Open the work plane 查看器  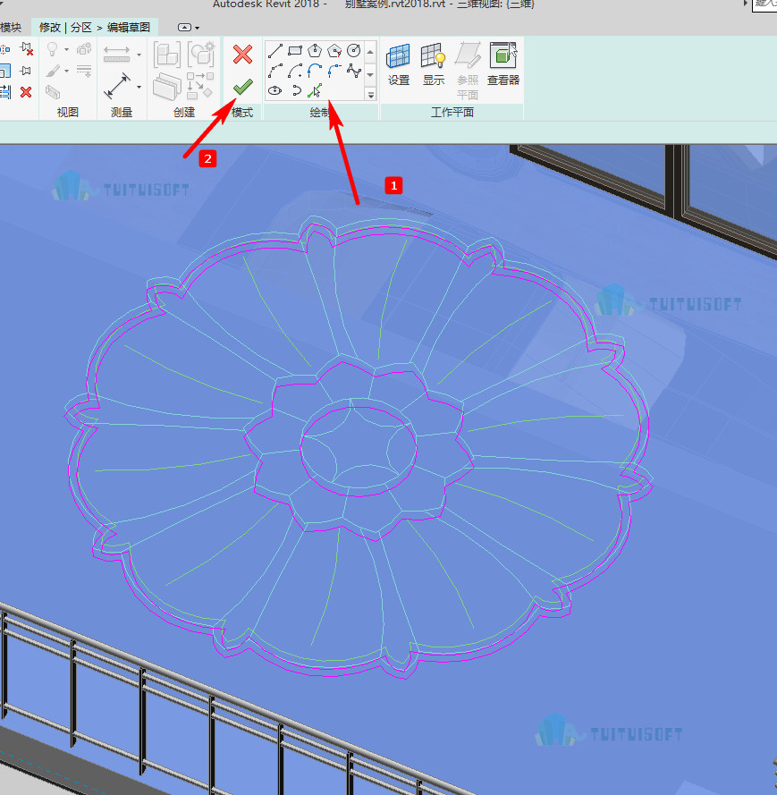tap(503, 64)
